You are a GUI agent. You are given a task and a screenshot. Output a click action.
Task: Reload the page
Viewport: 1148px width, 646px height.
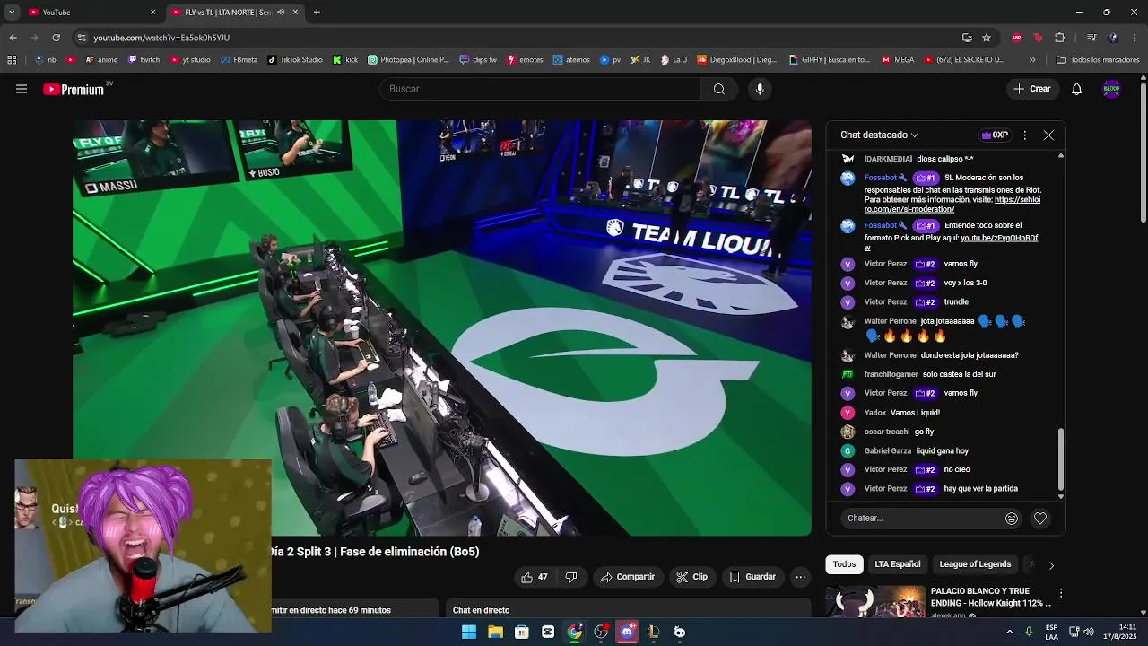click(x=56, y=38)
